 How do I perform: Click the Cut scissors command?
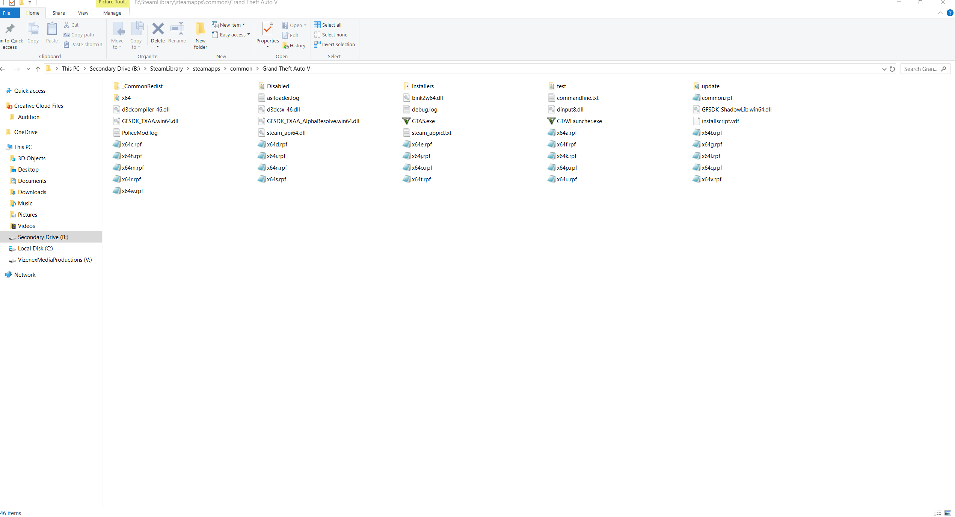tap(71, 25)
